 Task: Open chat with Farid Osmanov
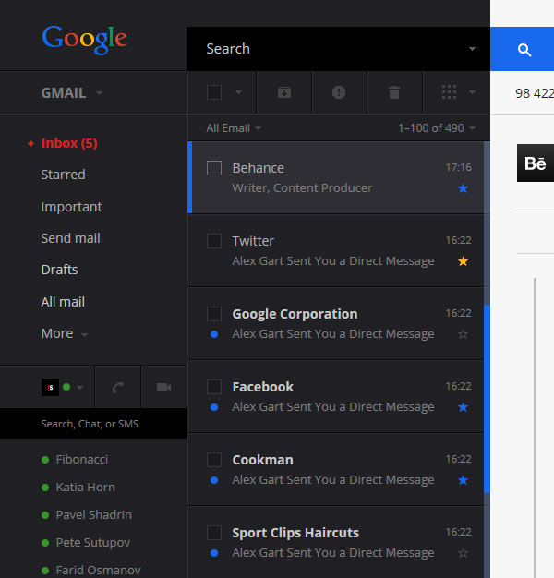[x=98, y=571]
